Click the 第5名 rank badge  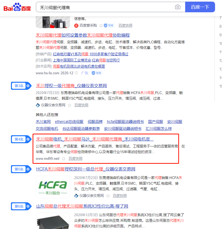tap(21, 169)
